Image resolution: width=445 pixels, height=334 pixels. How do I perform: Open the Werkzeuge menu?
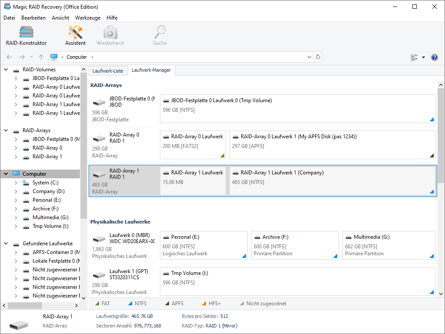(88, 17)
